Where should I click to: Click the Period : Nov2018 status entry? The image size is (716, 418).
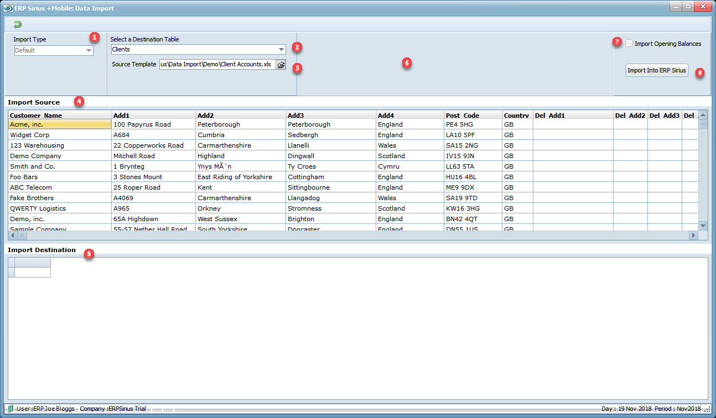click(677, 409)
